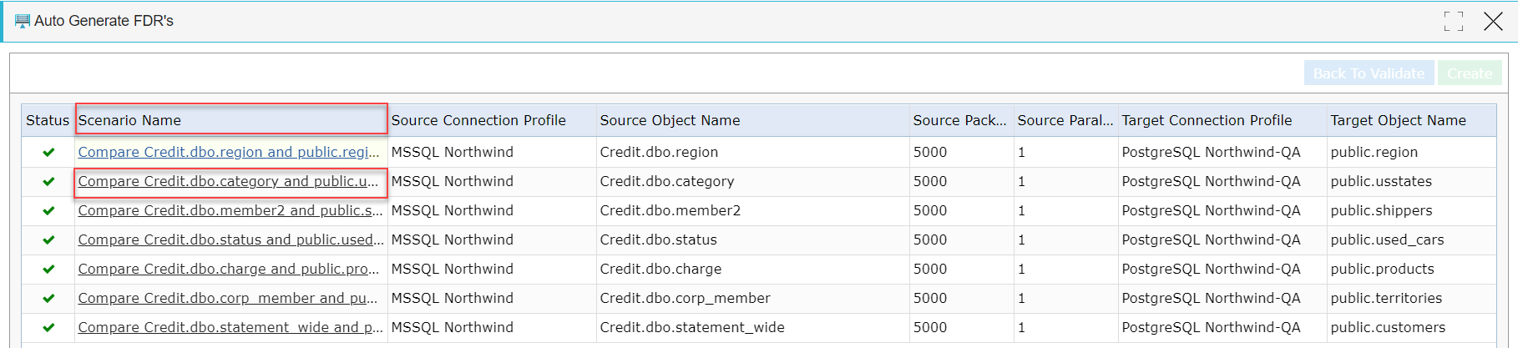Sort by Source Connection Profile header
1518x348 pixels.
pyautogui.click(x=492, y=120)
